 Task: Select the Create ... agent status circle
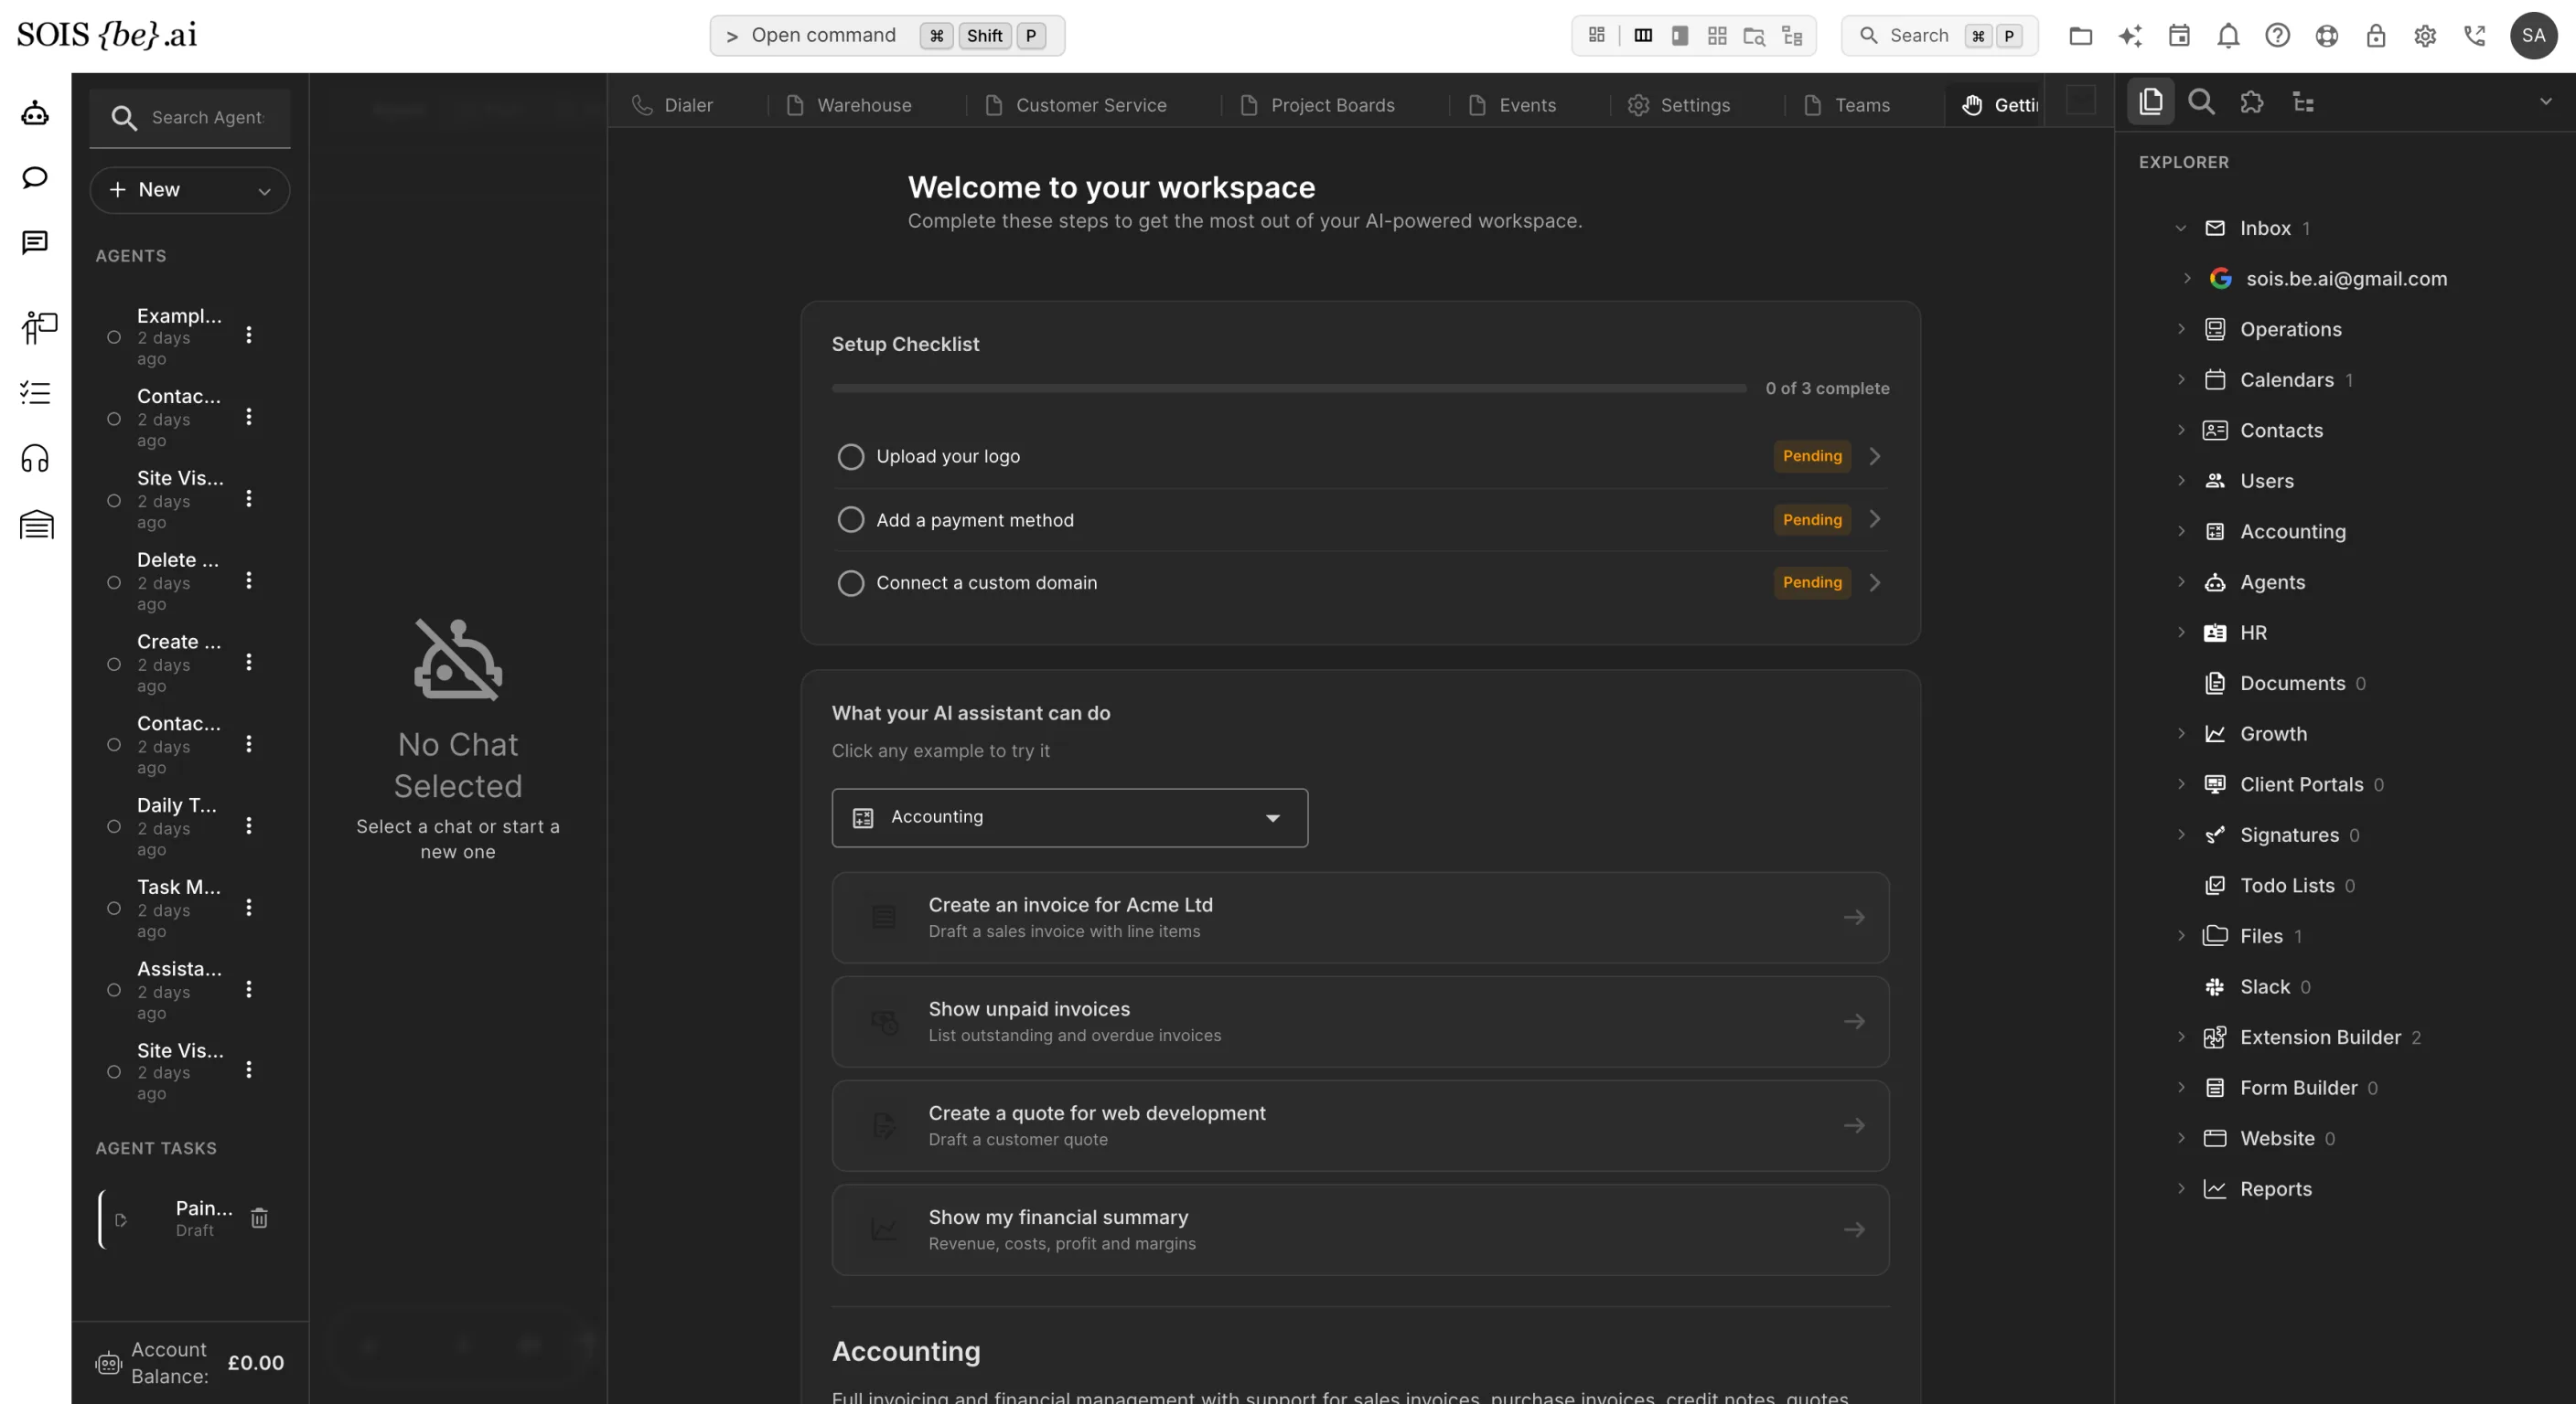114,665
